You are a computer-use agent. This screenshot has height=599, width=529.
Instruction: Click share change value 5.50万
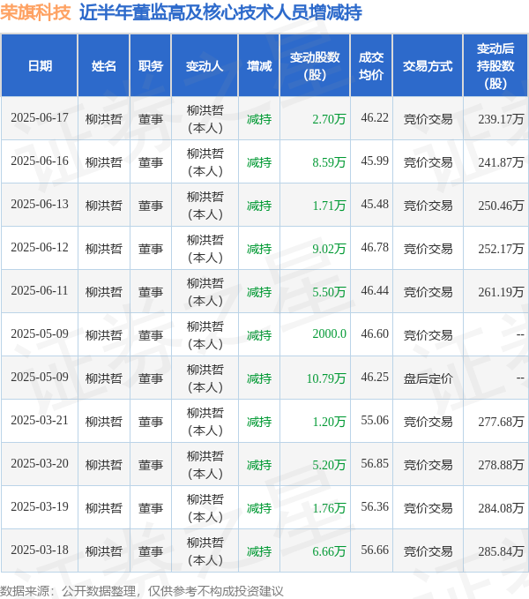pyautogui.click(x=329, y=292)
